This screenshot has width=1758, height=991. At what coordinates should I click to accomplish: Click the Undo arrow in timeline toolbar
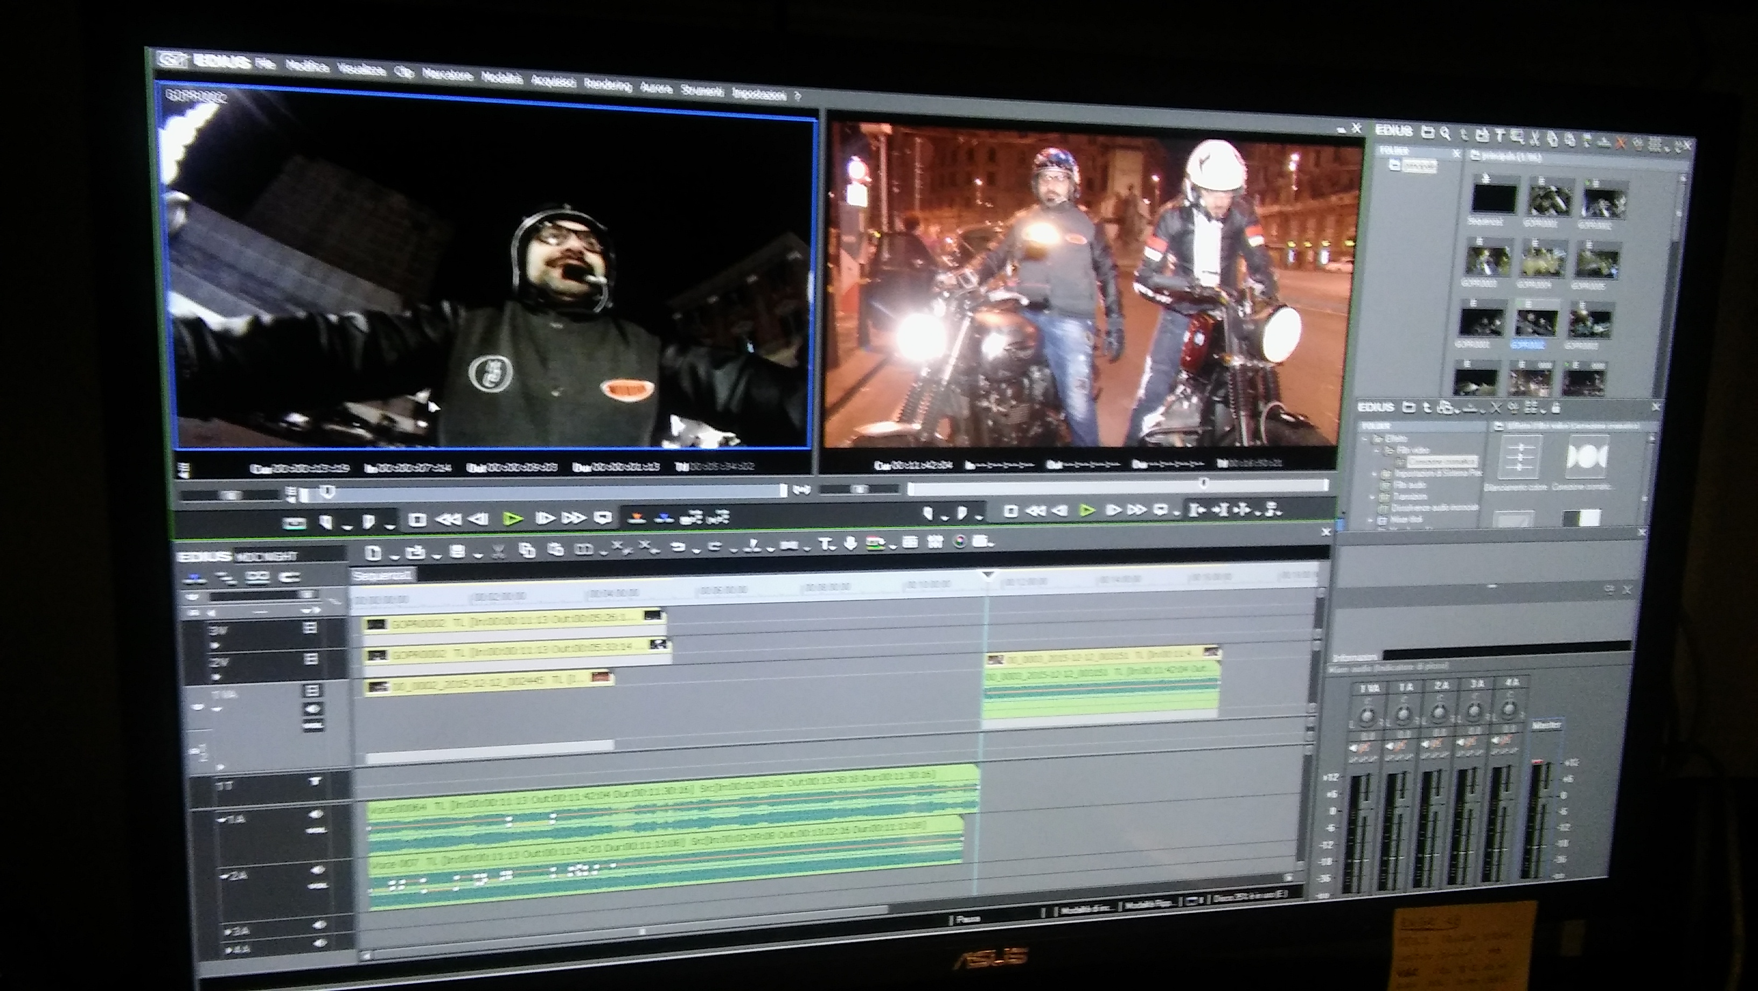(x=678, y=547)
